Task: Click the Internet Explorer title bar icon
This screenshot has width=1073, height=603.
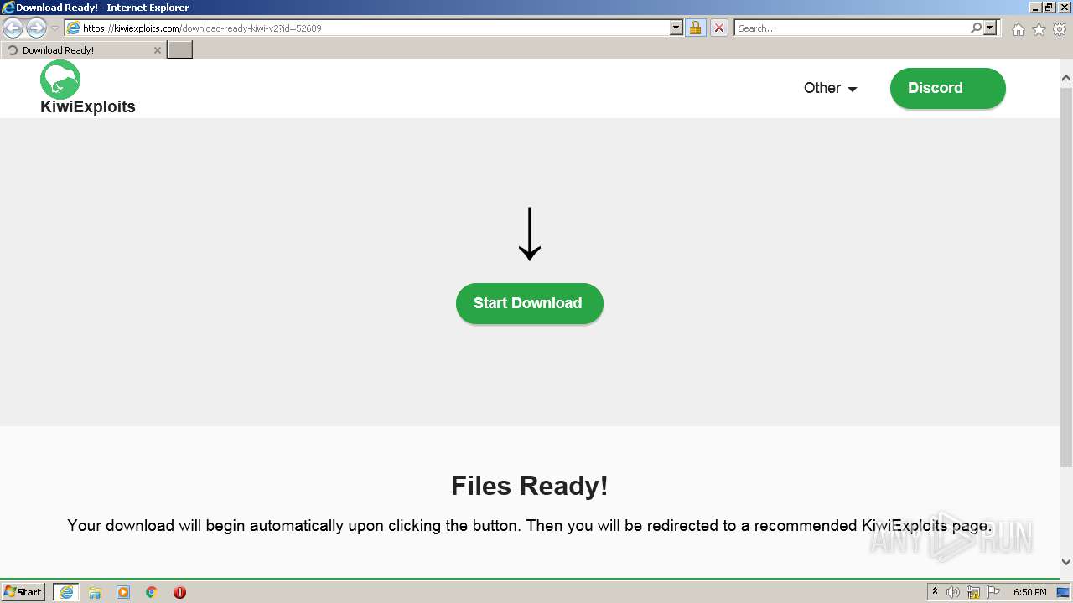Action: (x=8, y=8)
